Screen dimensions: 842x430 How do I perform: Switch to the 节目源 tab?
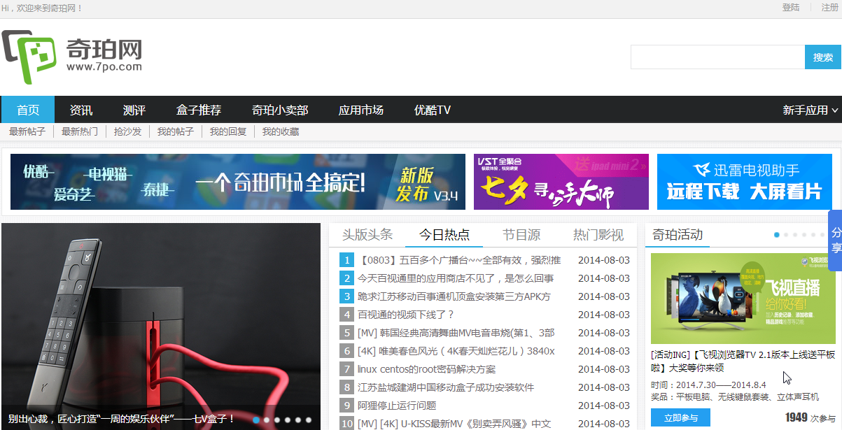pos(521,235)
